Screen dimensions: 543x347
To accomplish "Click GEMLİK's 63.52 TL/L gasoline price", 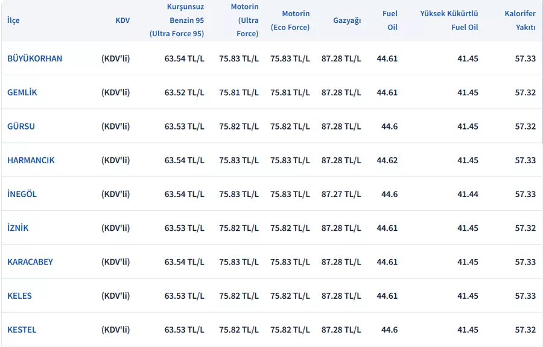I will [x=184, y=92].
